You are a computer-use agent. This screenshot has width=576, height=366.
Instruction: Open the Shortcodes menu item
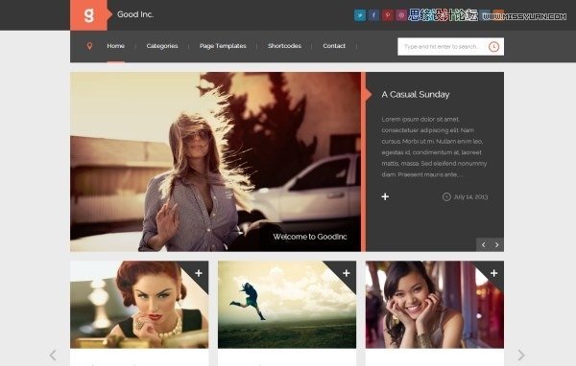click(x=284, y=46)
